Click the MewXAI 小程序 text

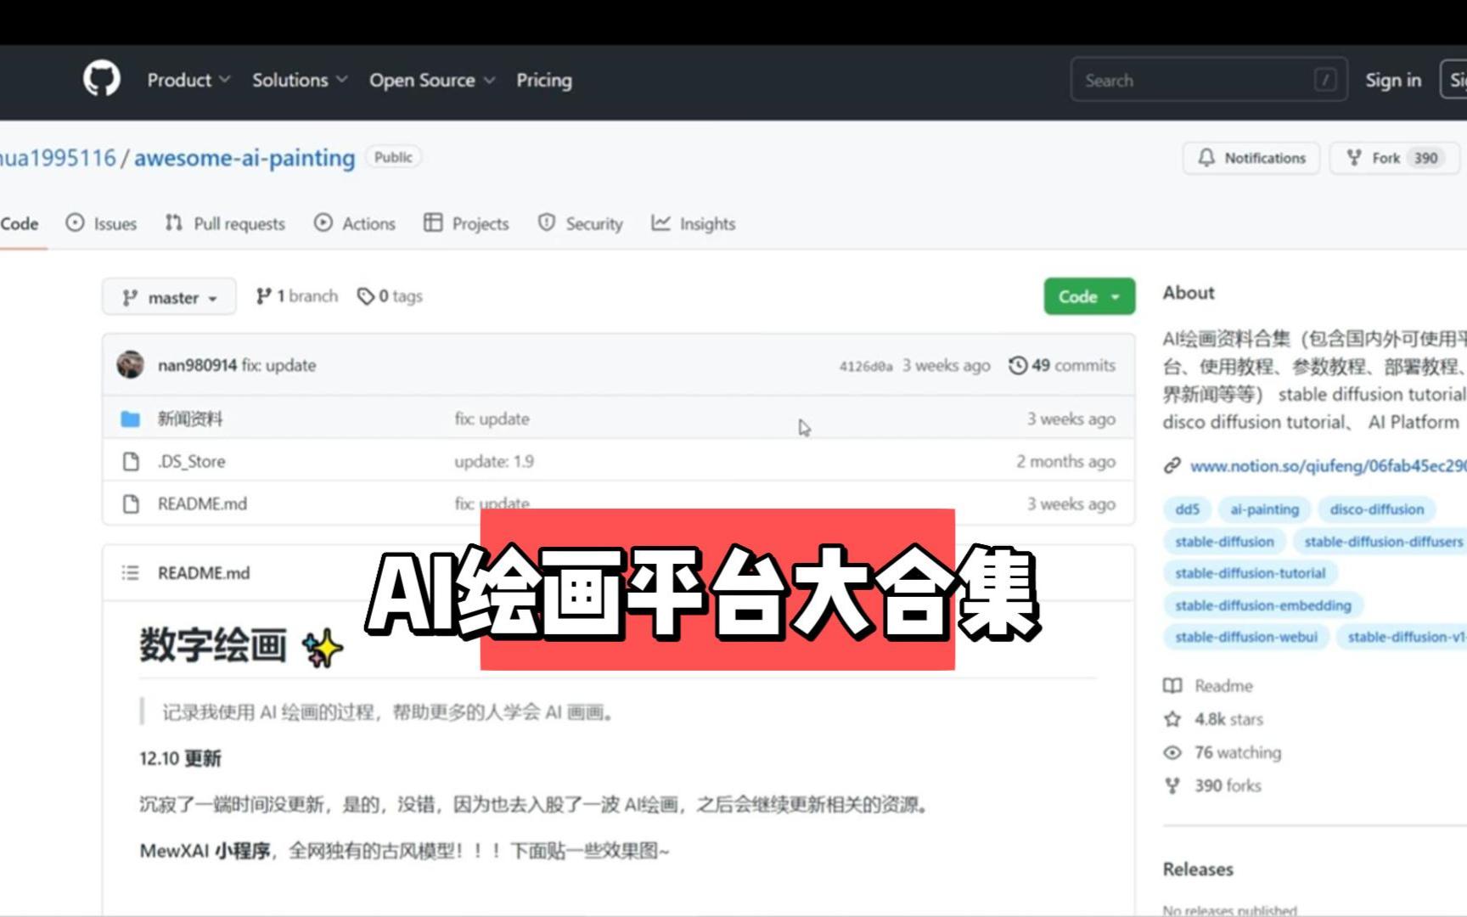point(205,850)
